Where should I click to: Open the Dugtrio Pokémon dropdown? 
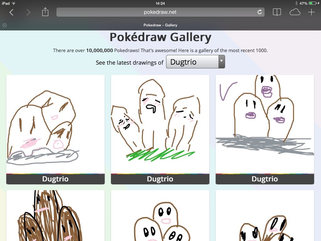[x=196, y=62]
